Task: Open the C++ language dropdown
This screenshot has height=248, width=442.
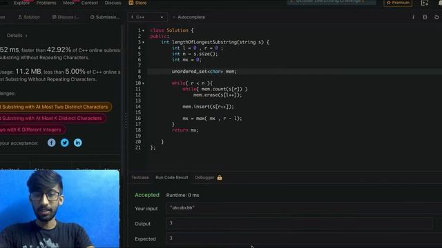Action: [x=147, y=17]
